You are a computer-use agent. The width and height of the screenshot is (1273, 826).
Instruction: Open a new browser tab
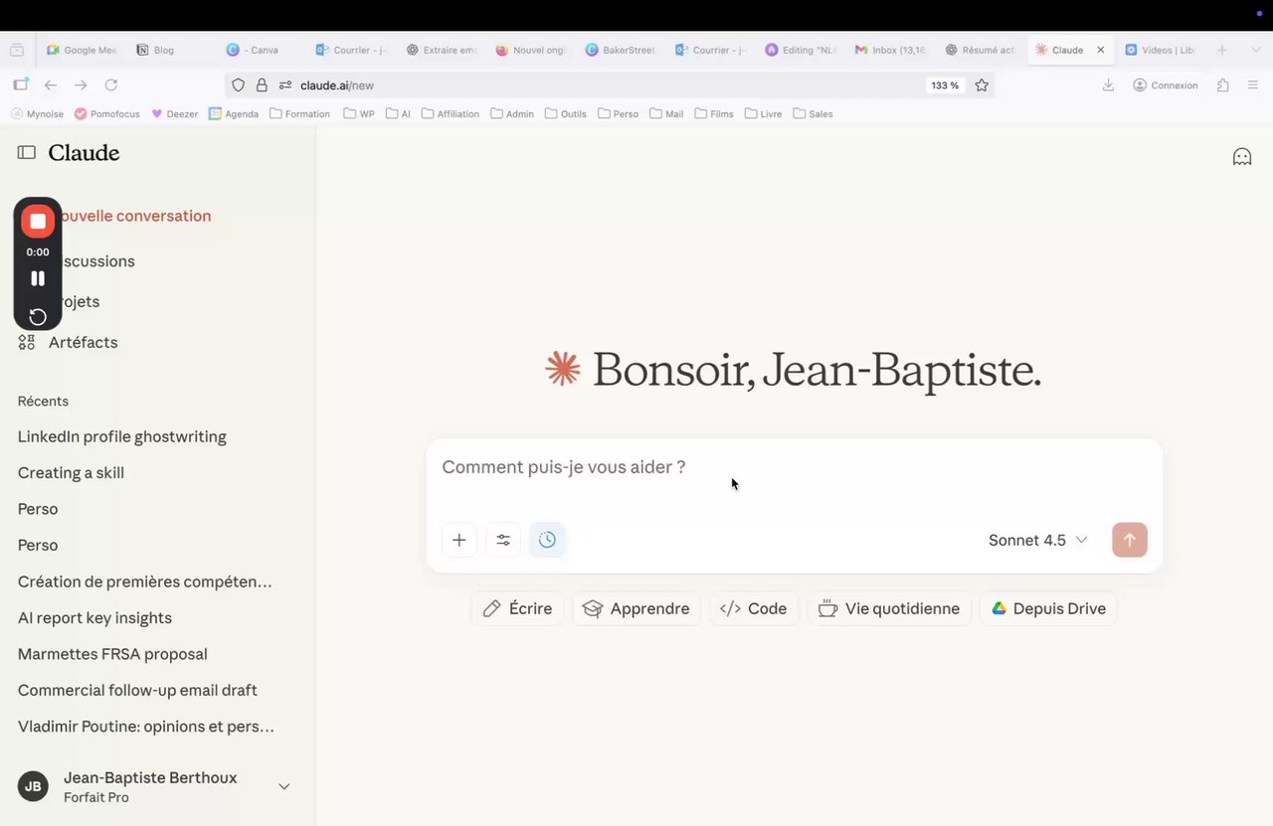[x=1221, y=50]
